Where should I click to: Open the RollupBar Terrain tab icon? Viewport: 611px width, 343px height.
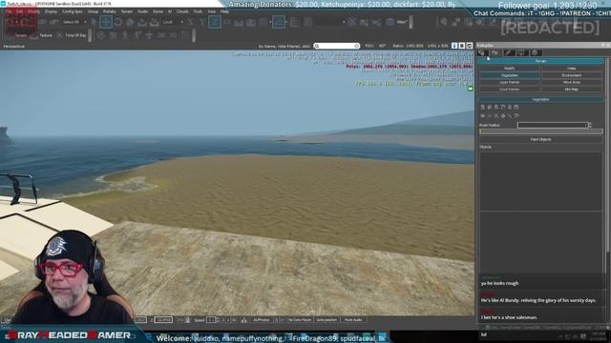pos(495,53)
